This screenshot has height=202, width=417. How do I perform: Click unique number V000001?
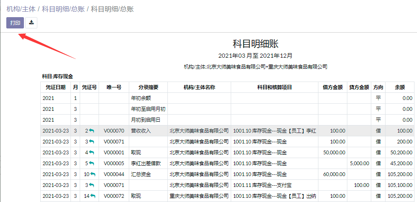114,152
